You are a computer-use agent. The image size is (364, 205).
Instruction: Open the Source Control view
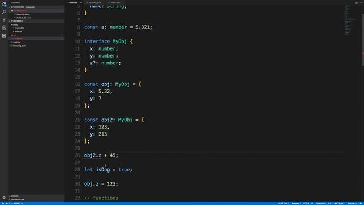(x=4, y=20)
